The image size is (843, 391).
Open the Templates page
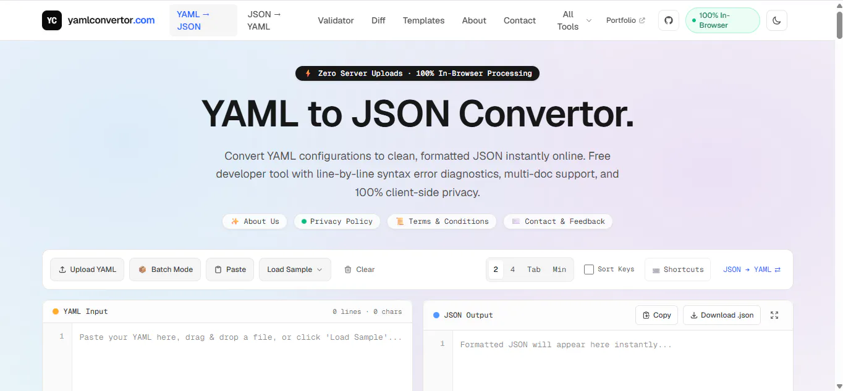tap(423, 20)
